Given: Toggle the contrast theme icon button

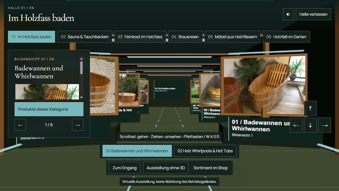Looking at the screenshot, I should tap(288, 14).
